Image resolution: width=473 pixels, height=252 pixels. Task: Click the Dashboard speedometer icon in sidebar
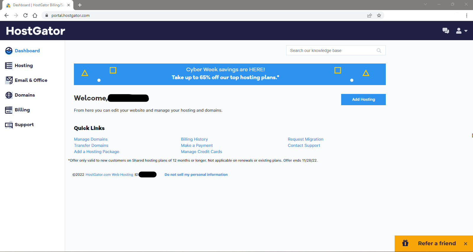(9, 51)
